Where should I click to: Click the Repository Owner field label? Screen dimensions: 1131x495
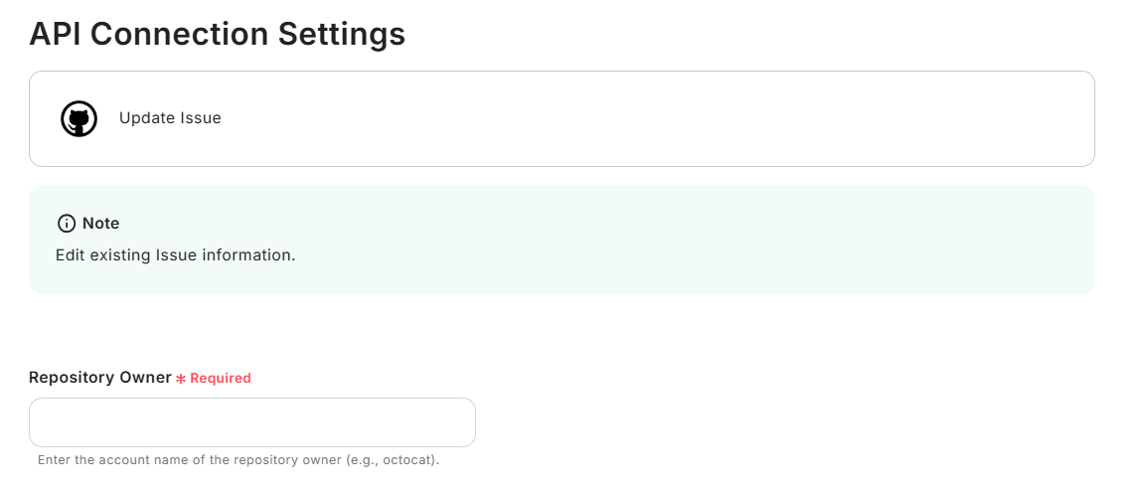coord(100,378)
